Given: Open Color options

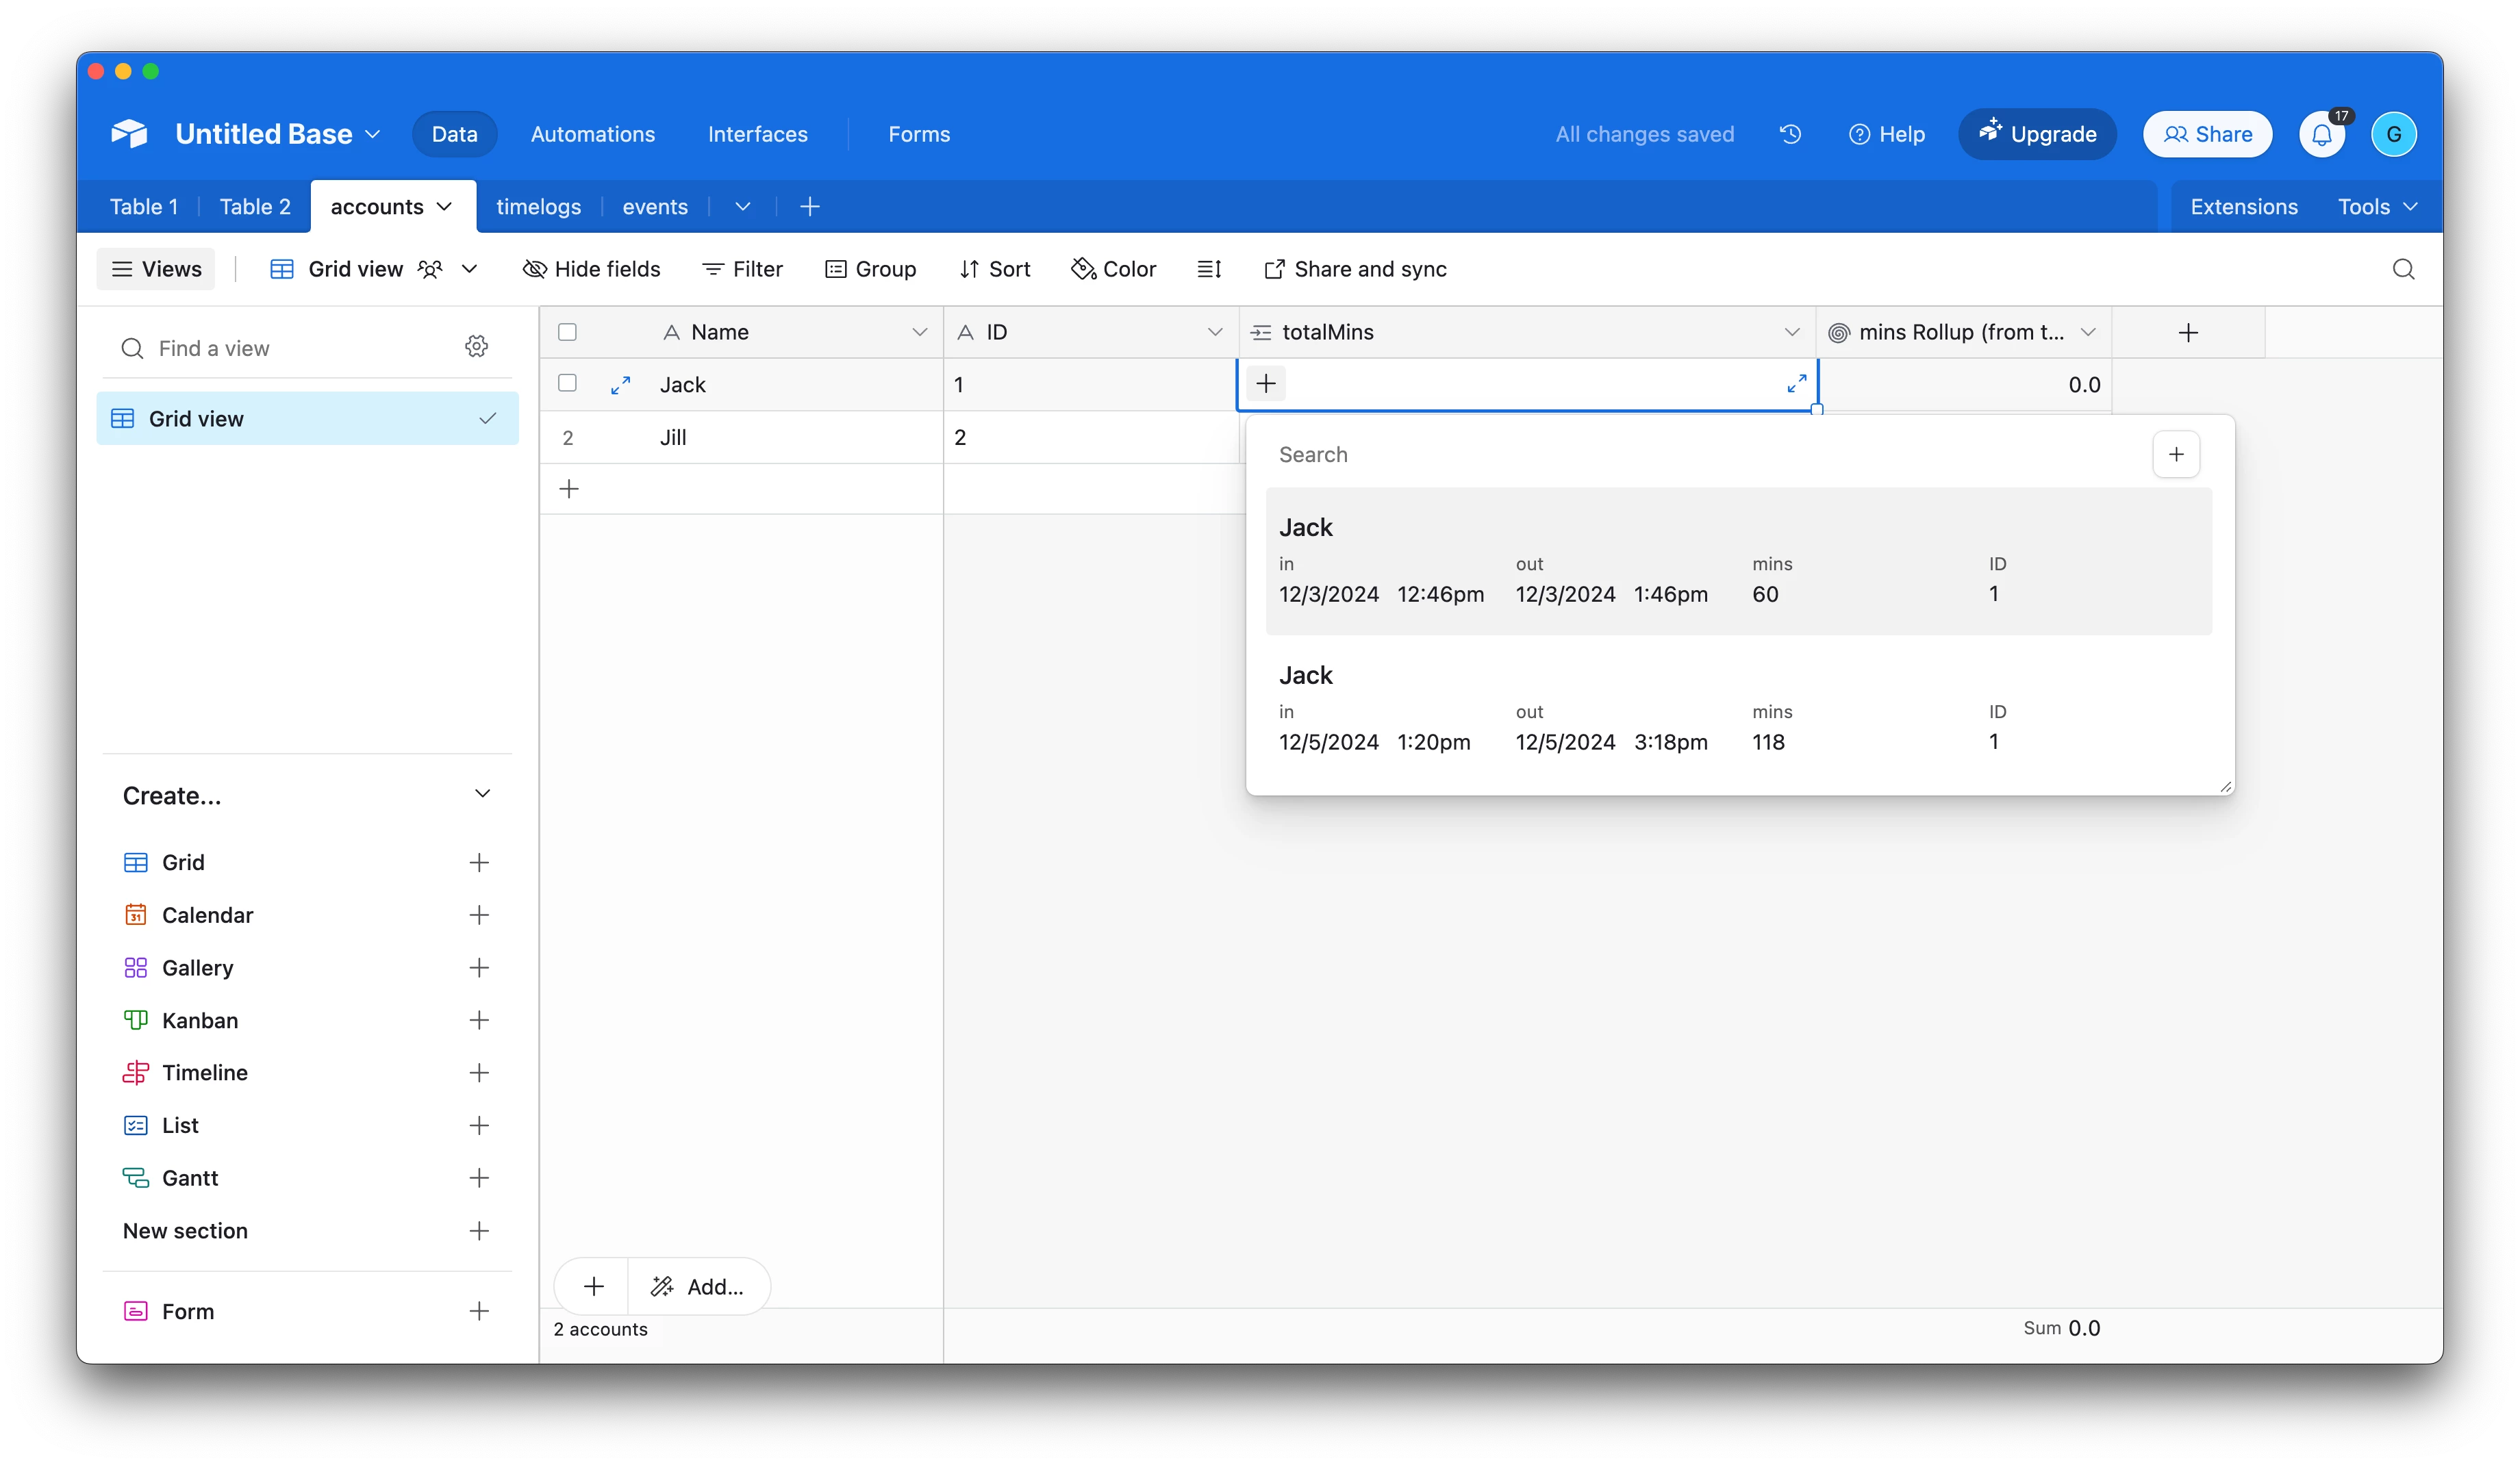Looking at the screenshot, I should [1113, 269].
